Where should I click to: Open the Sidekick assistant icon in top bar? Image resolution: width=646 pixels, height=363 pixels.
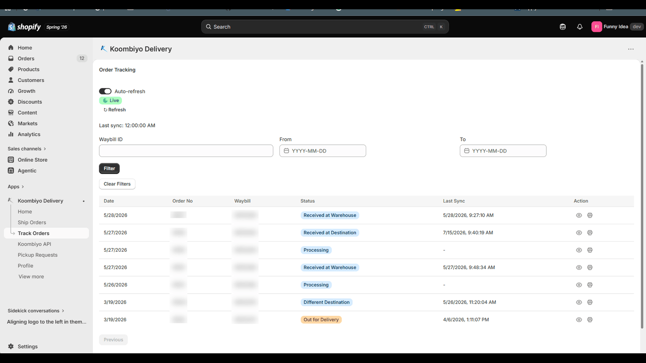[562, 27]
